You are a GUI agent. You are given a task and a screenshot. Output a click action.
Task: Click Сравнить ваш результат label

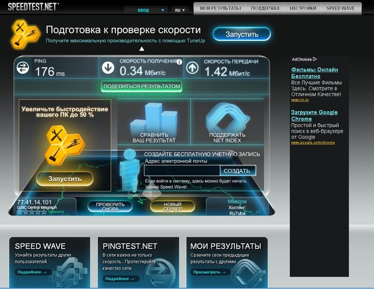click(x=154, y=138)
